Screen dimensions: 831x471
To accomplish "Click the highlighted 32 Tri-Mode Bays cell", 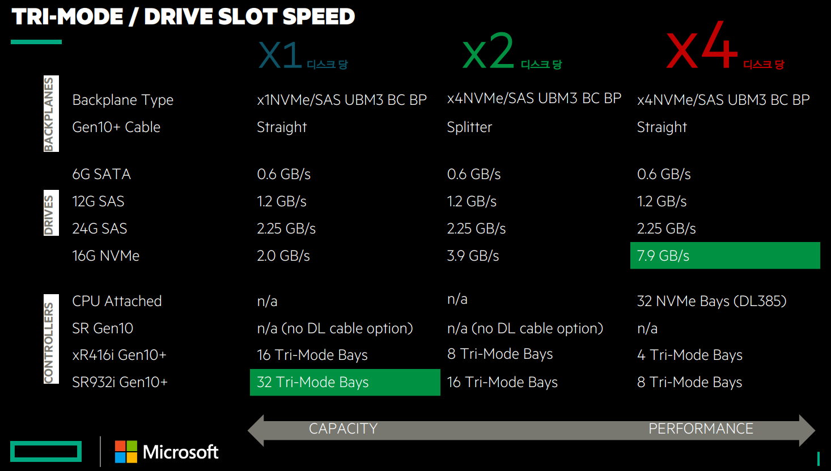I will pos(345,383).
